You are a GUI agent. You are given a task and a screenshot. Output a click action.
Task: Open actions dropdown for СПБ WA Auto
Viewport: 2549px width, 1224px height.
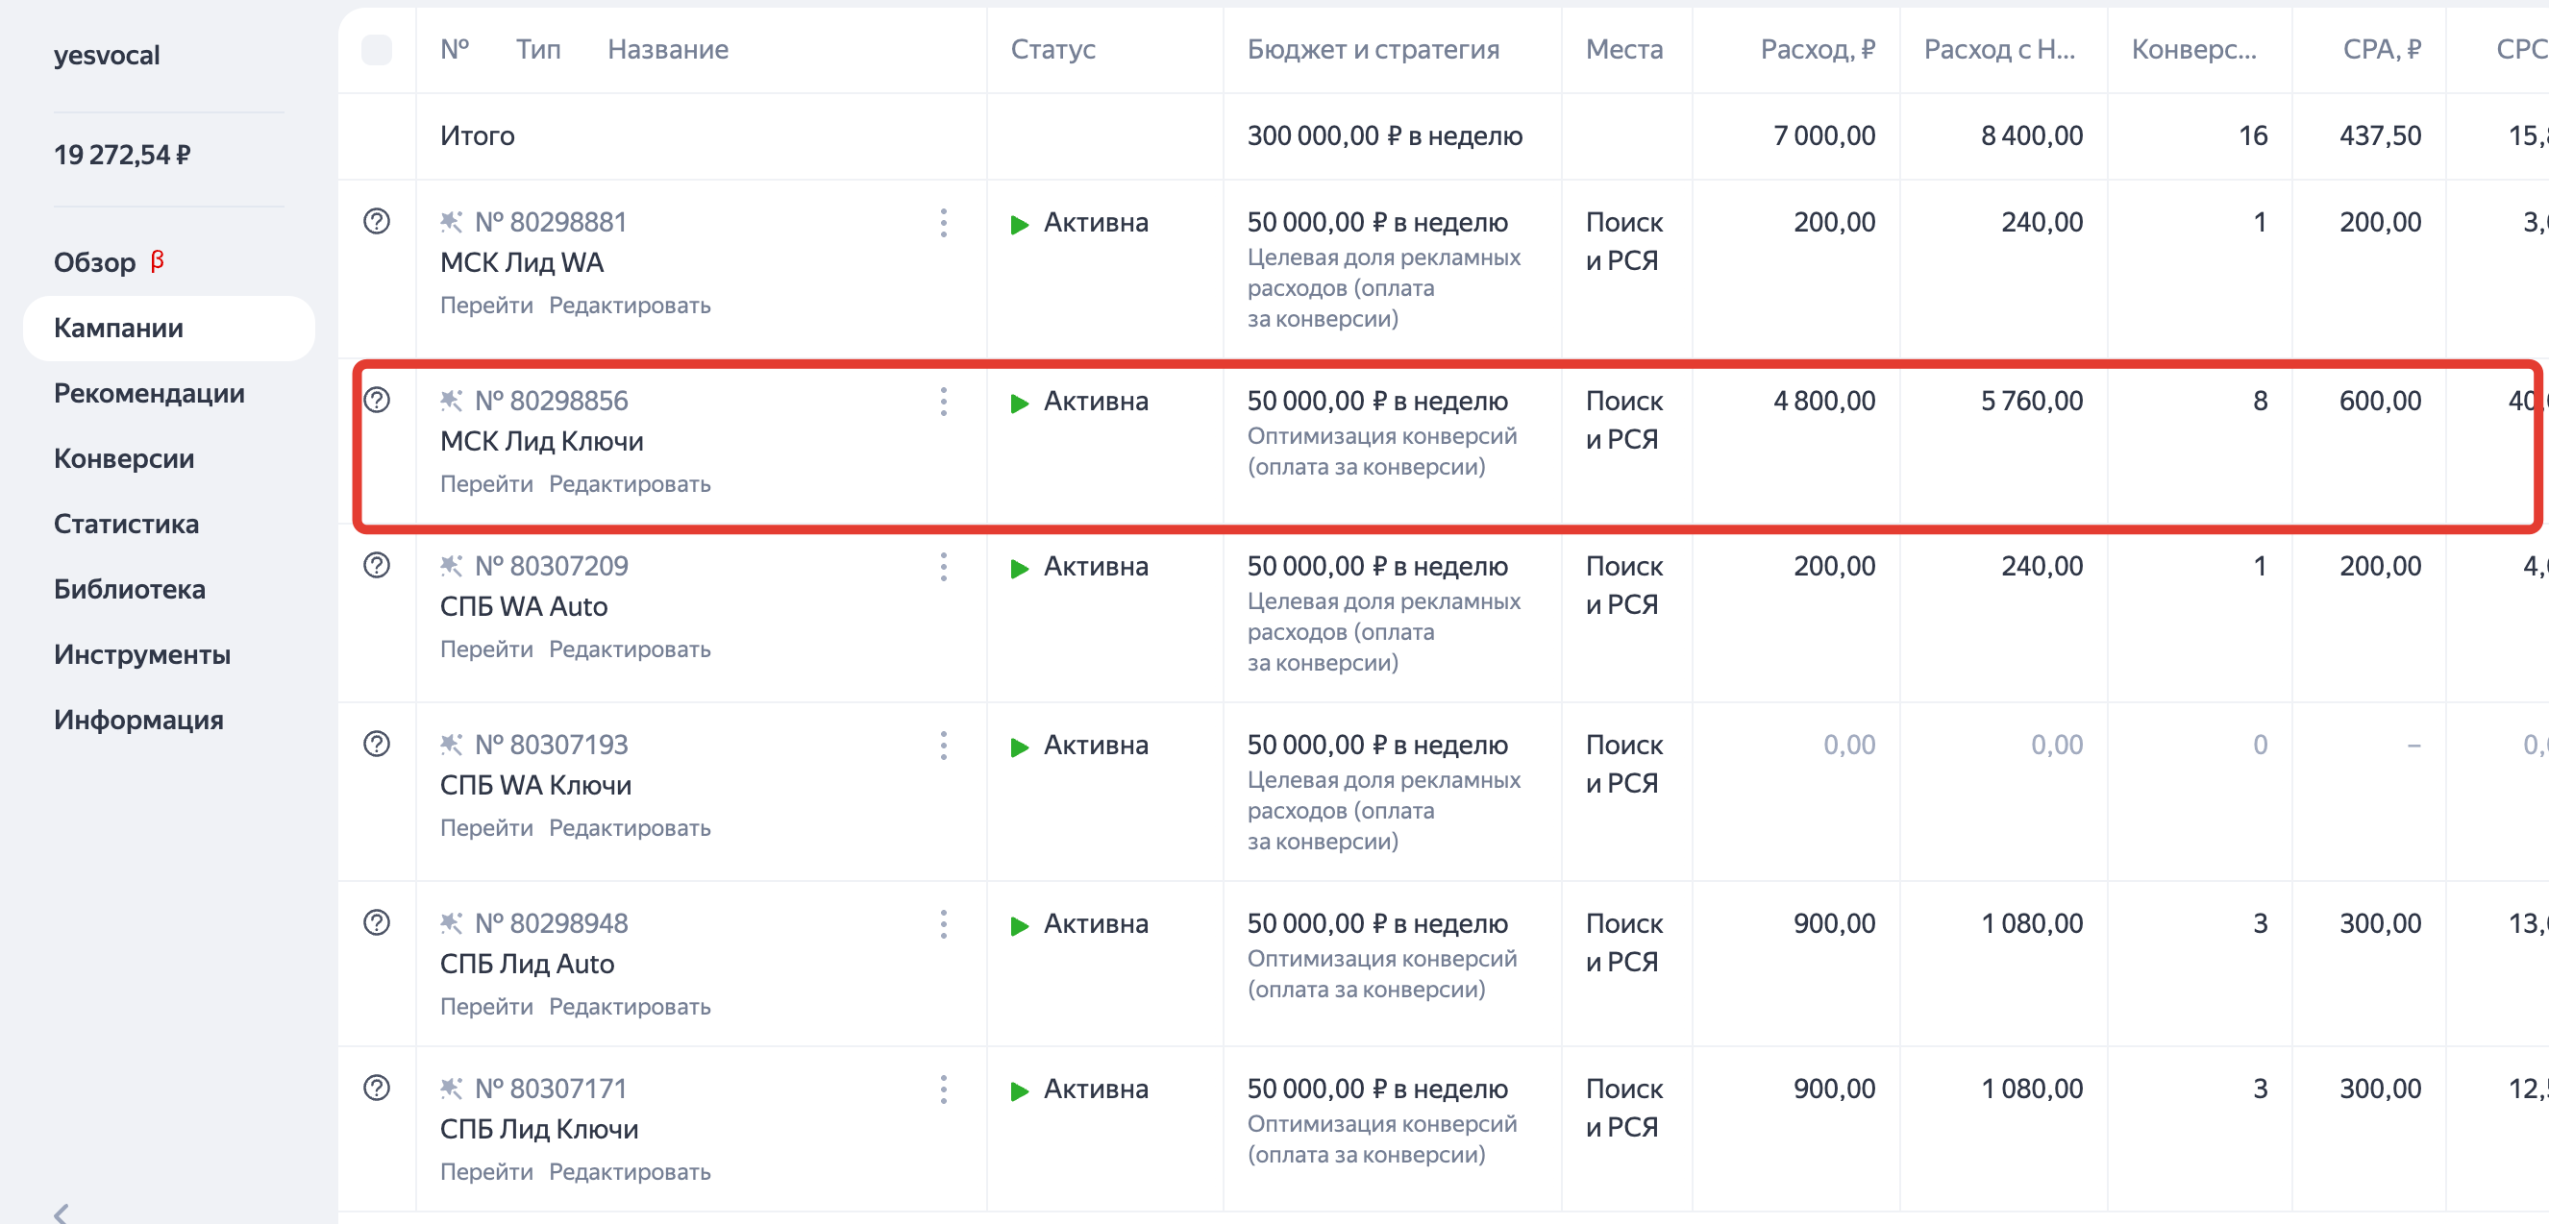943,567
